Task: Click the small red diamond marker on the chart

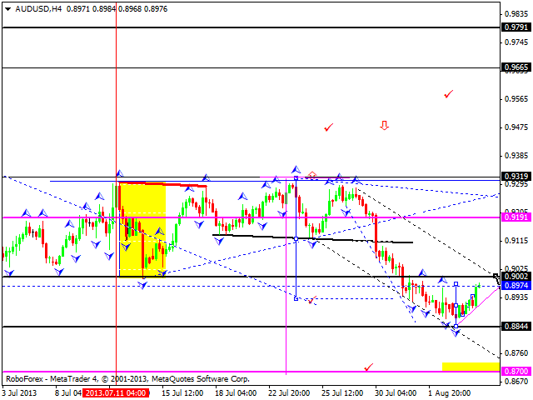Action: pyautogui.click(x=312, y=175)
